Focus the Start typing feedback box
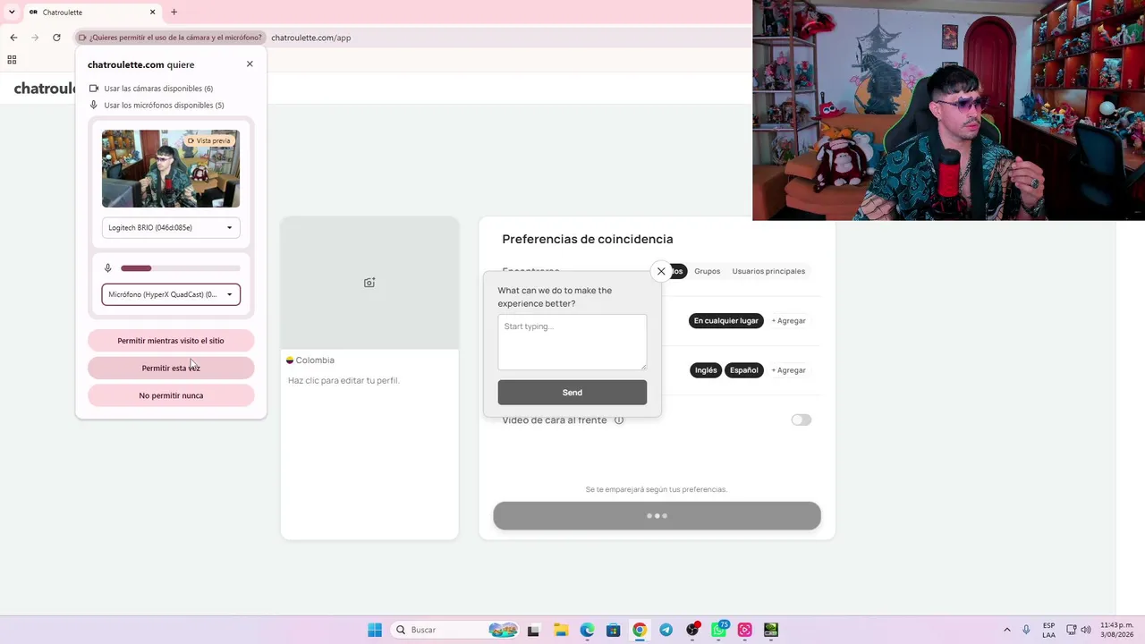This screenshot has width=1145, height=644. point(572,342)
